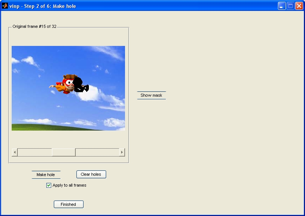The height and width of the screenshot is (216, 305).
Task: Minimize the vinp window
Action: coord(282,6)
